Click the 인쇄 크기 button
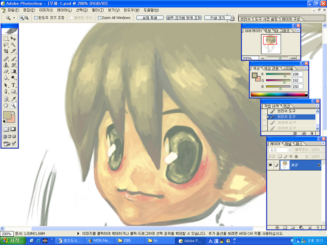 click(218, 18)
